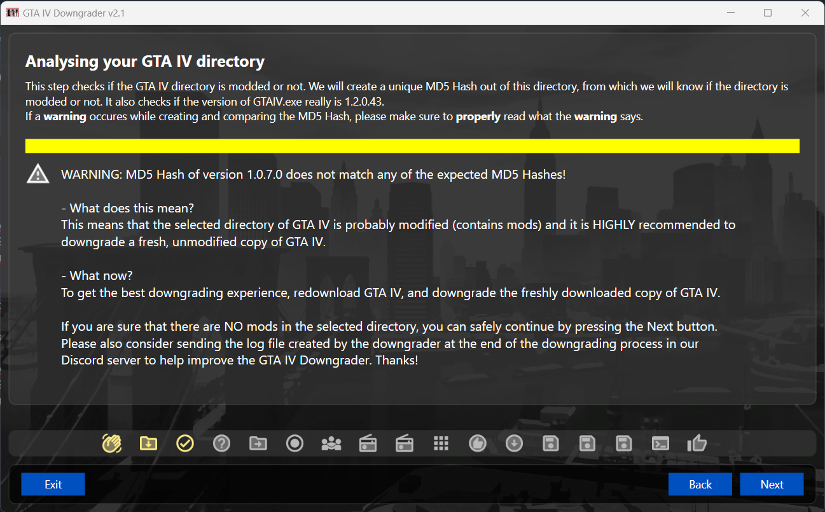Click the save disk icon beside the terminal icon
Image resolution: width=825 pixels, height=512 pixels.
[x=625, y=443]
